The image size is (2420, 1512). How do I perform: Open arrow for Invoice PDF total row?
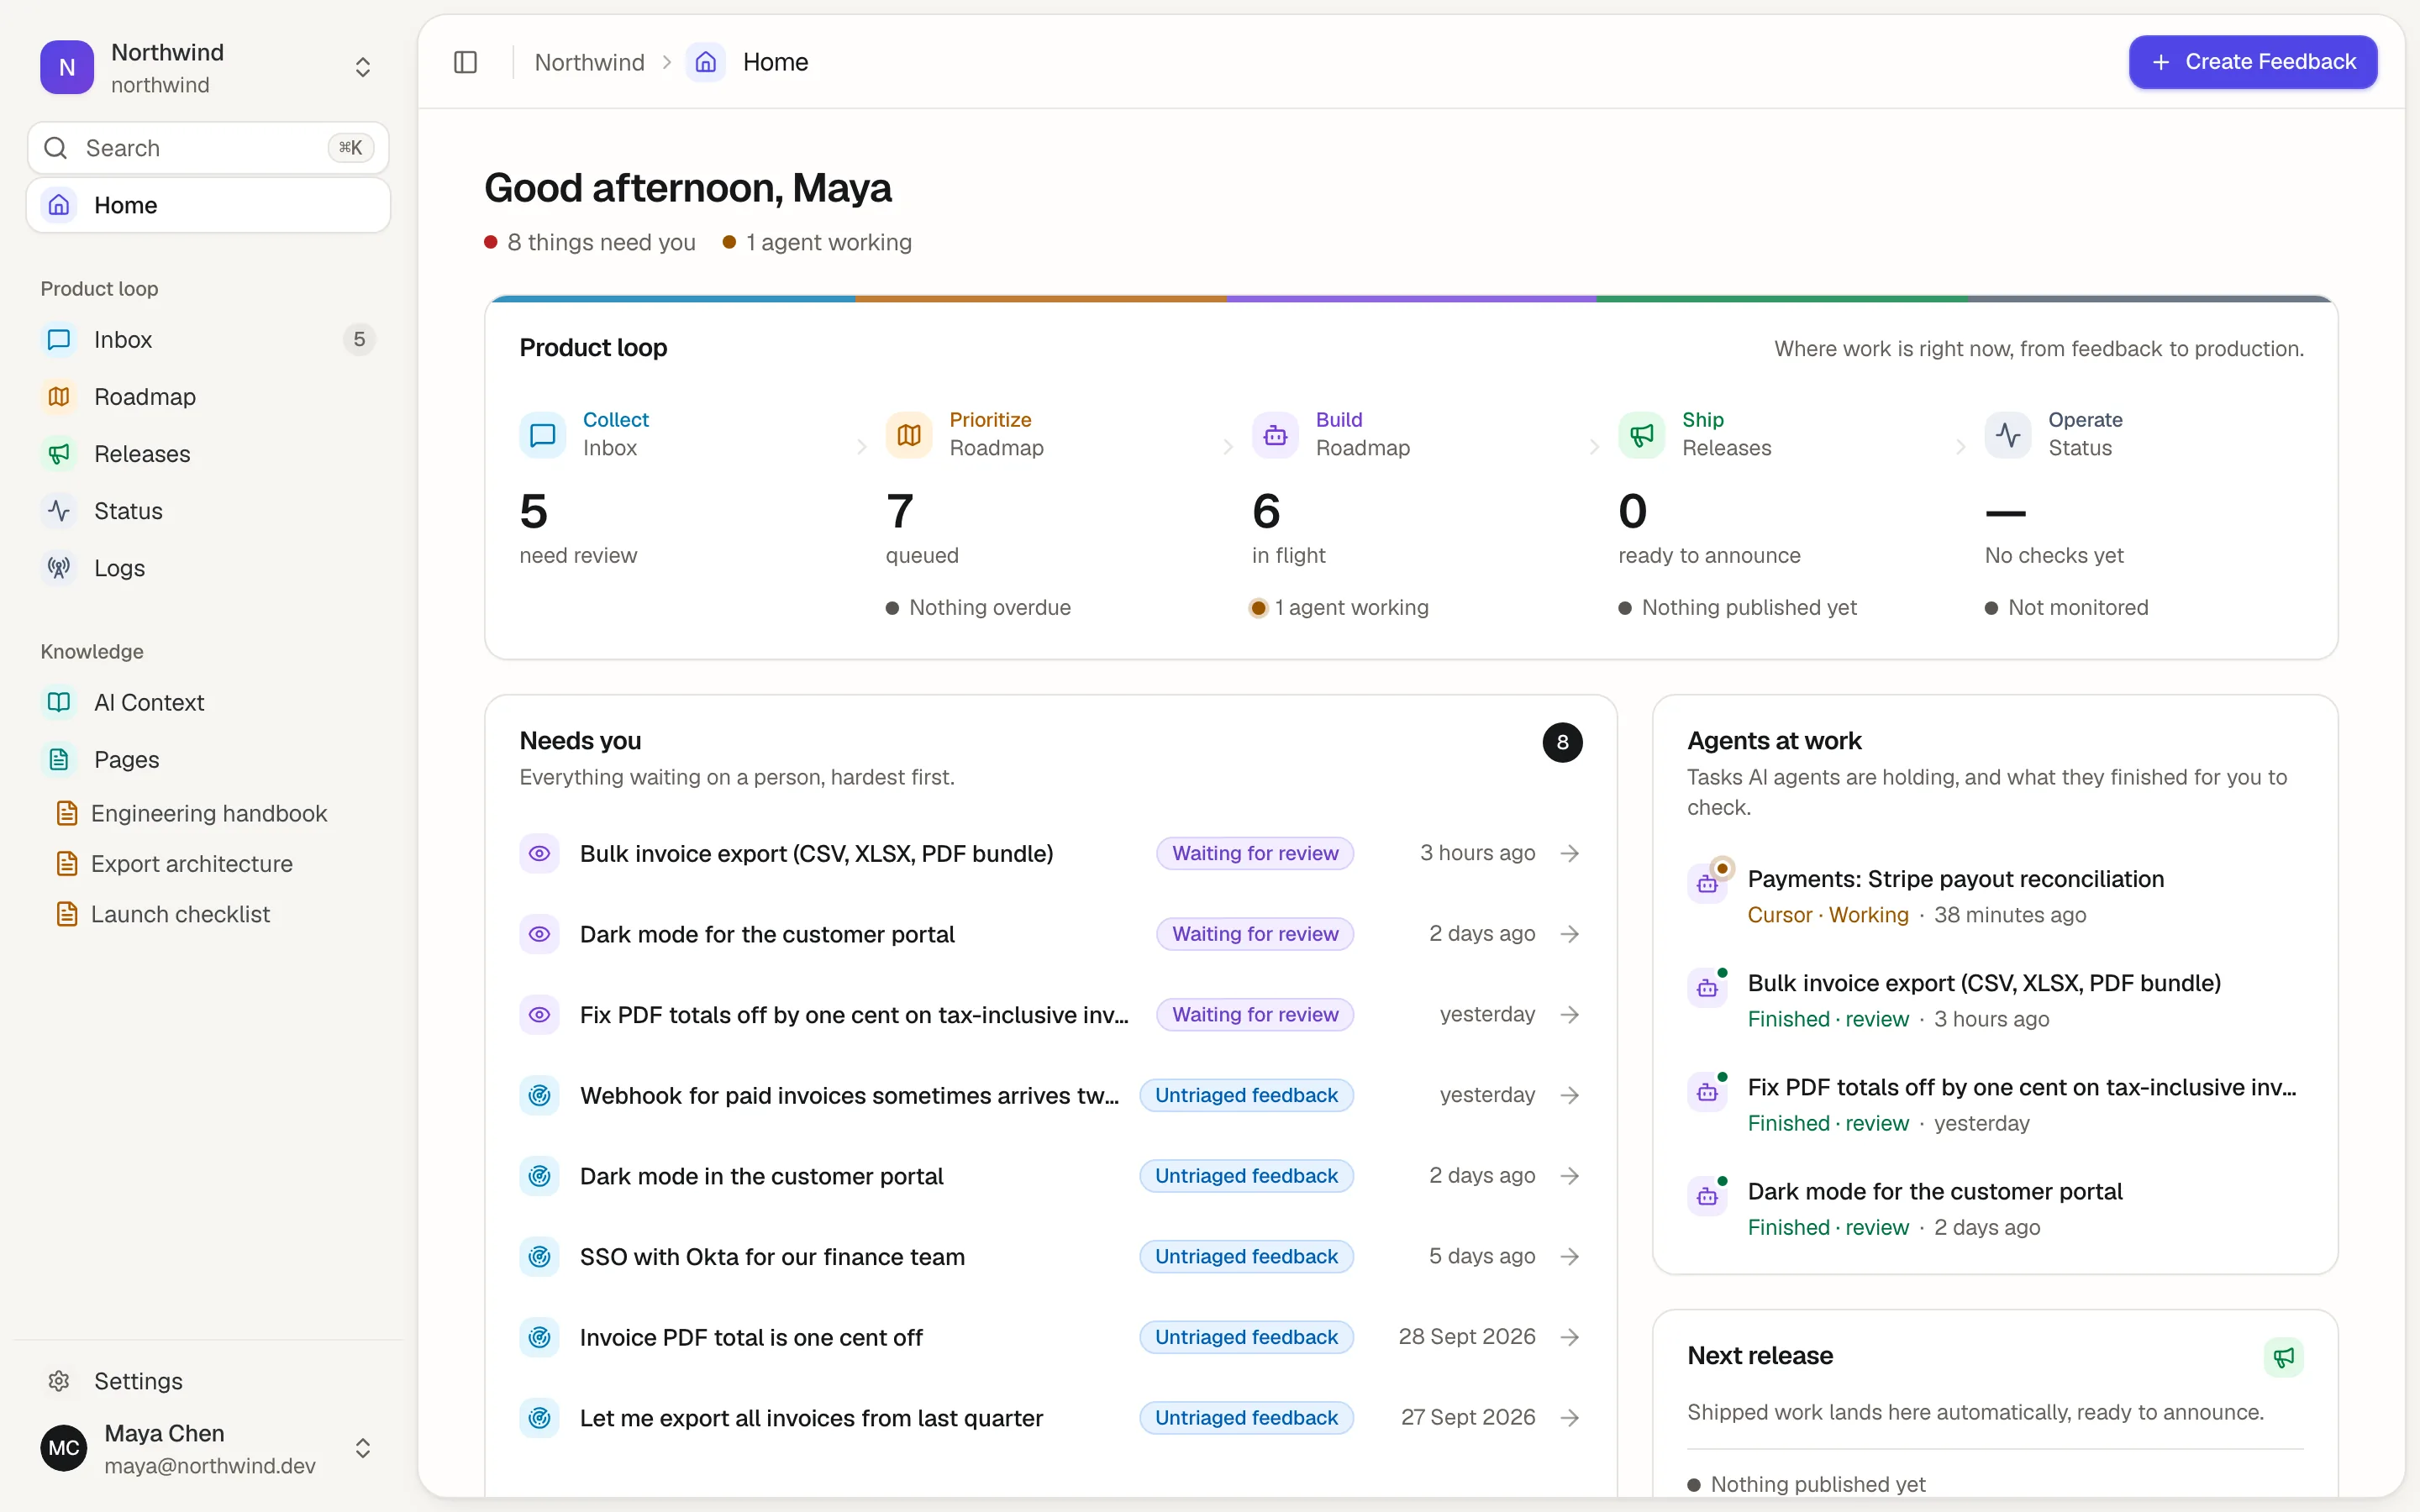tap(1570, 1337)
